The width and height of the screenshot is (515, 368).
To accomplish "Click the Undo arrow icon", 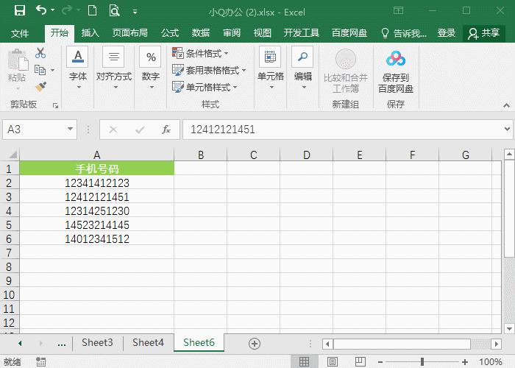I will 41,10.
